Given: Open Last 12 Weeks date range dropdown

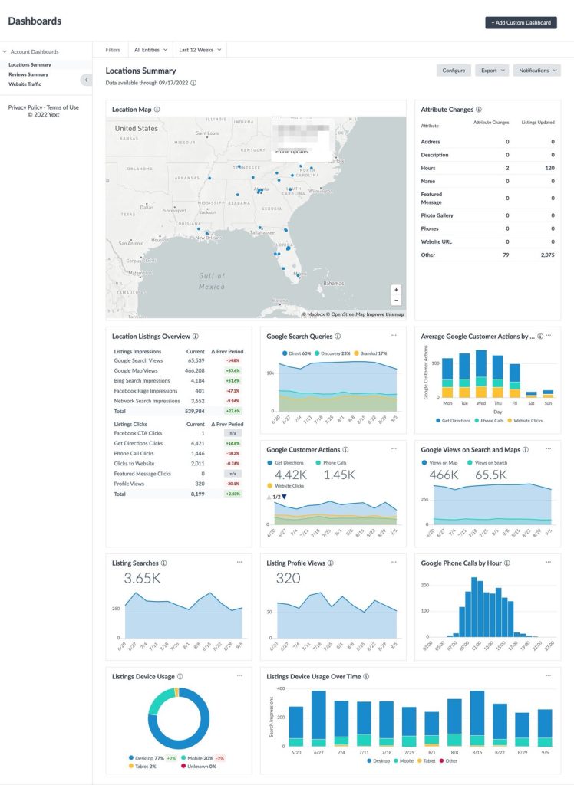Looking at the screenshot, I should [200, 50].
